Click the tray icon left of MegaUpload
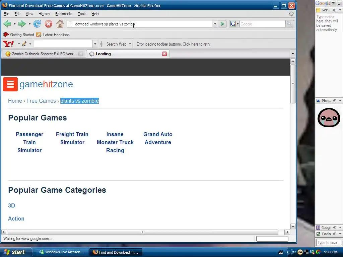The height and width of the screenshot is (257, 343). pyautogui.click(x=293, y=252)
